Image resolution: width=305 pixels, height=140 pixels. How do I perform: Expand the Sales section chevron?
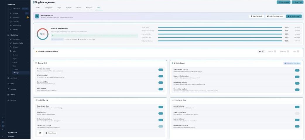28,83
